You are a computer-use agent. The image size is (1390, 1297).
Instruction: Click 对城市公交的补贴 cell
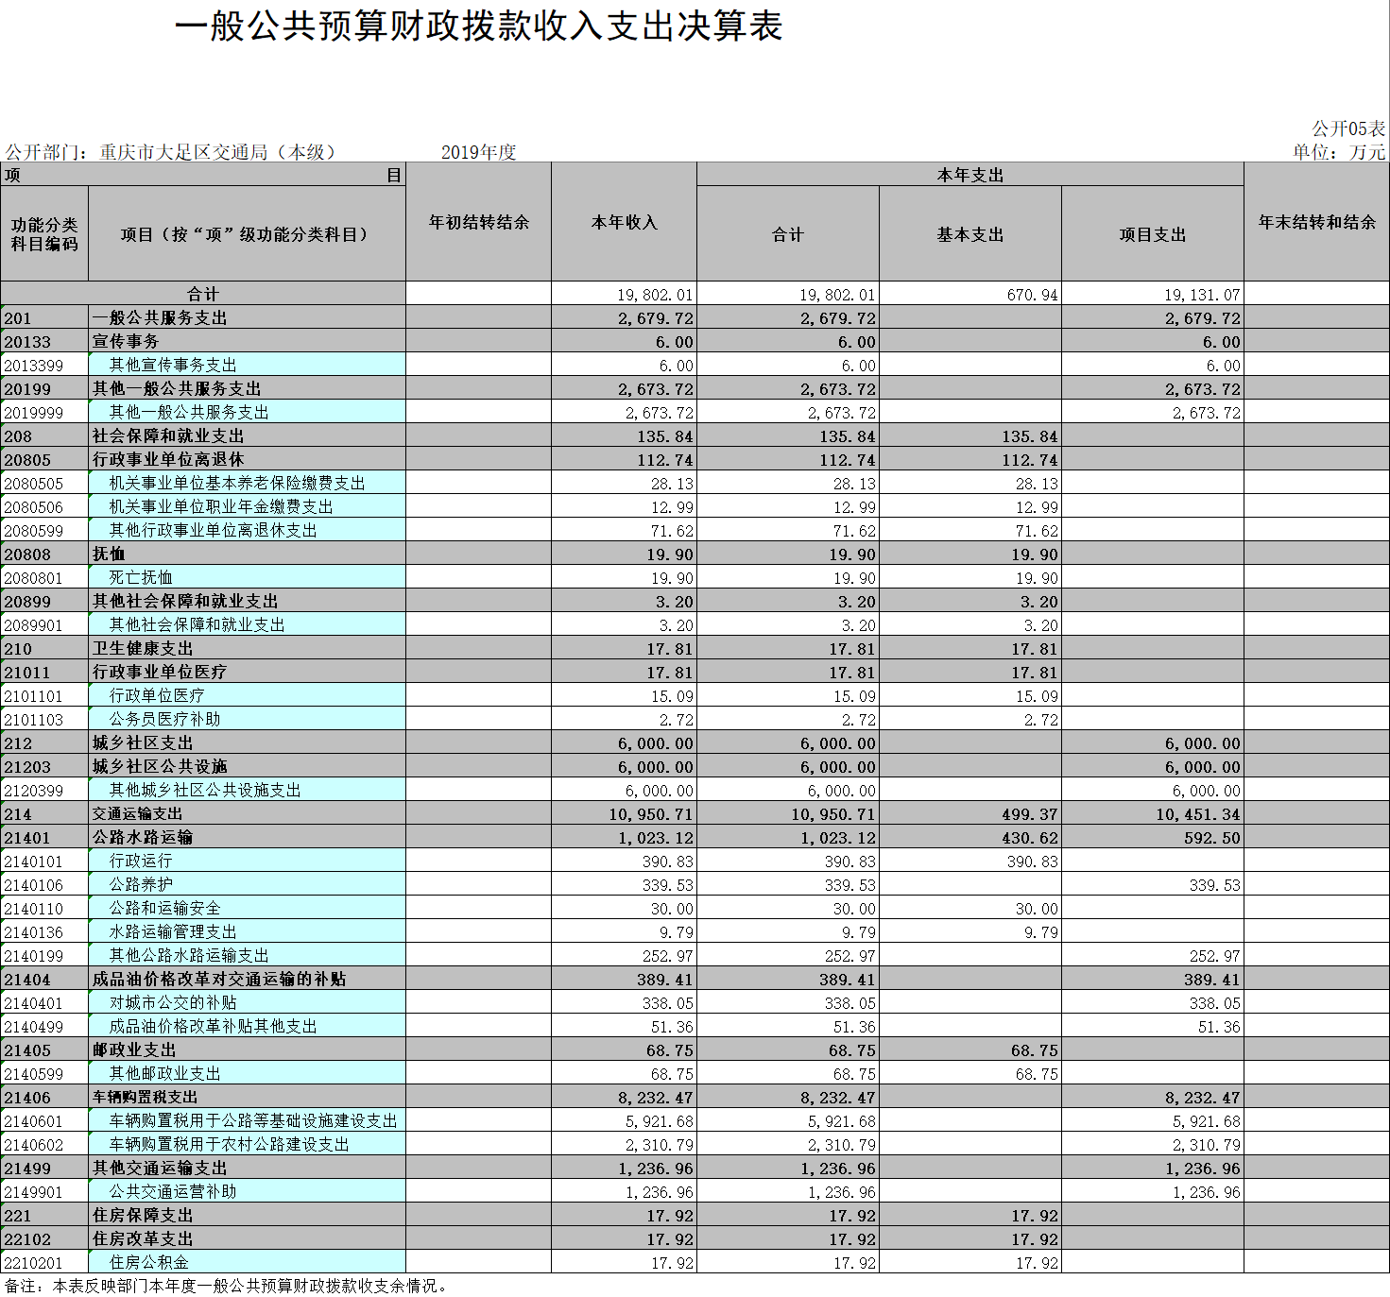248,1002
